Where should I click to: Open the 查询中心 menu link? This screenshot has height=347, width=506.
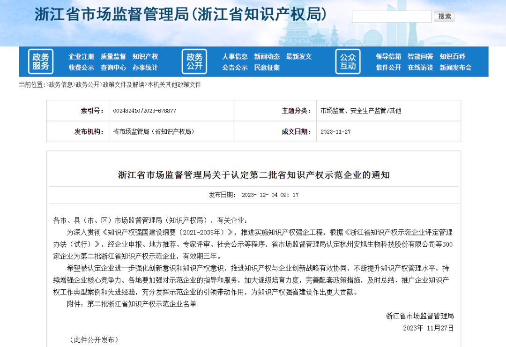(113, 68)
